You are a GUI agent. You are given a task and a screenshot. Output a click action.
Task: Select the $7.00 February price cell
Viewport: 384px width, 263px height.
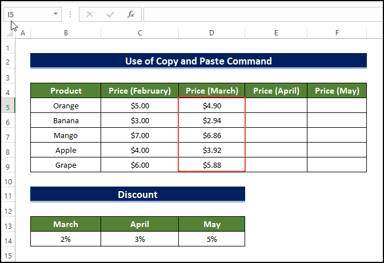pos(140,135)
